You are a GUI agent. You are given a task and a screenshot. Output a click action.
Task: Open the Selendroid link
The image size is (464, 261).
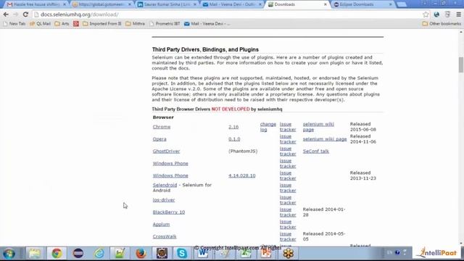(x=165, y=185)
